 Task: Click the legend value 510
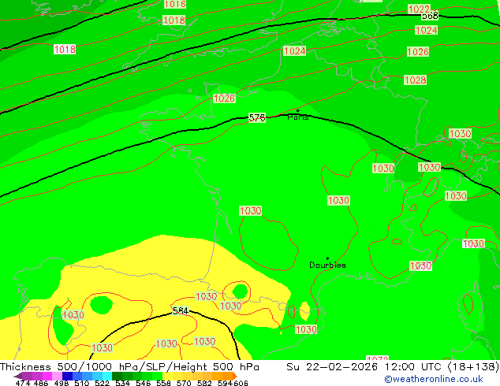82,383
